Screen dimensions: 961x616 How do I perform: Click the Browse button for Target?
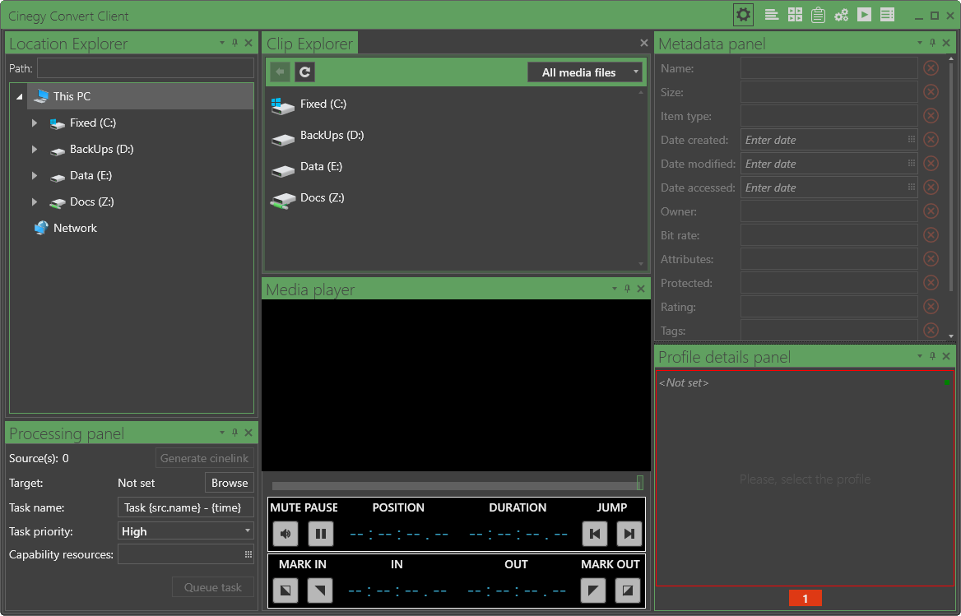click(230, 483)
